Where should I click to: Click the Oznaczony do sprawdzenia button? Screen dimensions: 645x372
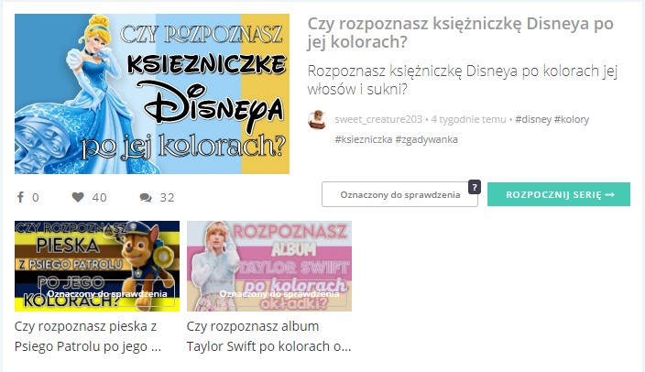pyautogui.click(x=399, y=194)
